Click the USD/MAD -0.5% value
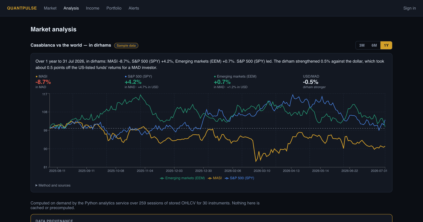Viewport: 423px width, 222px height. point(311,82)
